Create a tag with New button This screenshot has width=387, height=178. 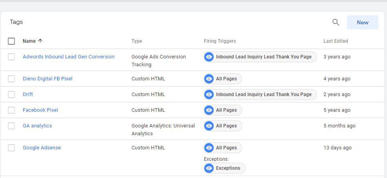(363, 22)
